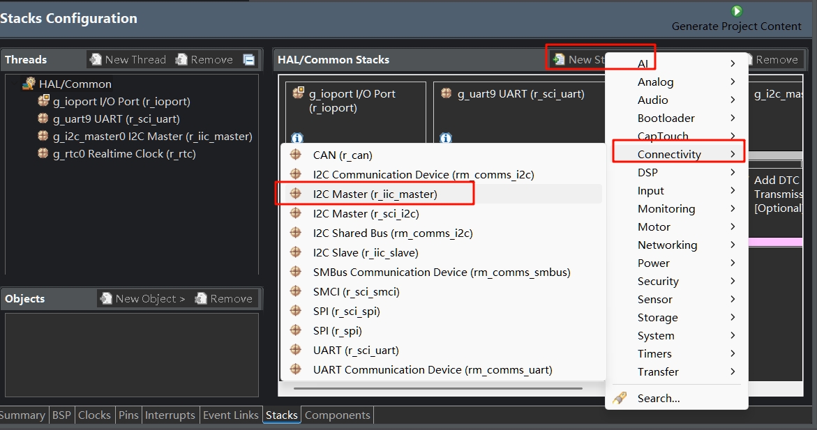Click the info icon under g_uart9 UART stack
The width and height of the screenshot is (817, 430).
tap(446, 138)
